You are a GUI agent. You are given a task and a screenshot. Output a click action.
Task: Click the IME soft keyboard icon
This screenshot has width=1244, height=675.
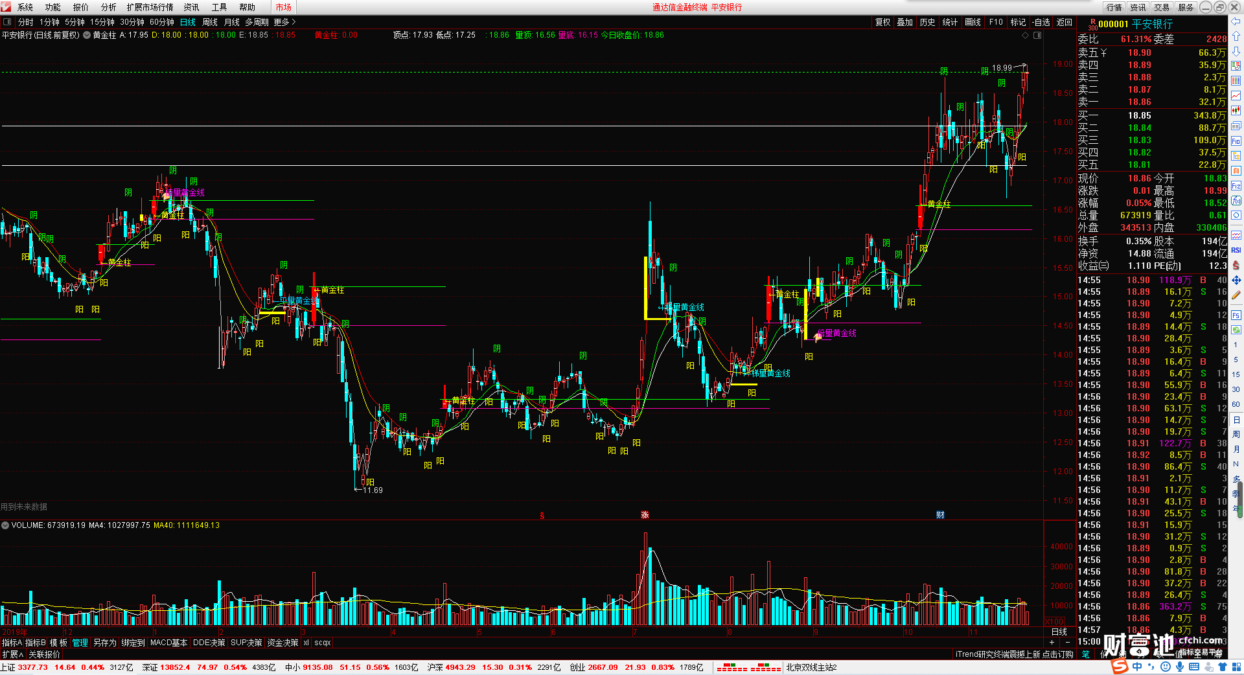(x=1194, y=667)
